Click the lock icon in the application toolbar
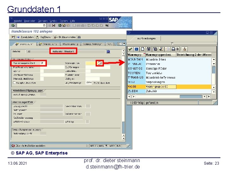228x171 pixels. click(79, 37)
